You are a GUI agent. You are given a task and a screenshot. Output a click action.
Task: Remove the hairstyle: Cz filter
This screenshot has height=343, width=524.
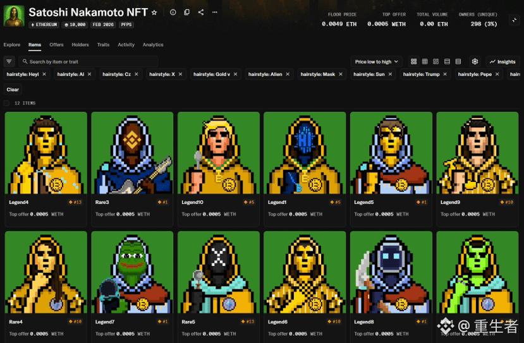click(137, 74)
